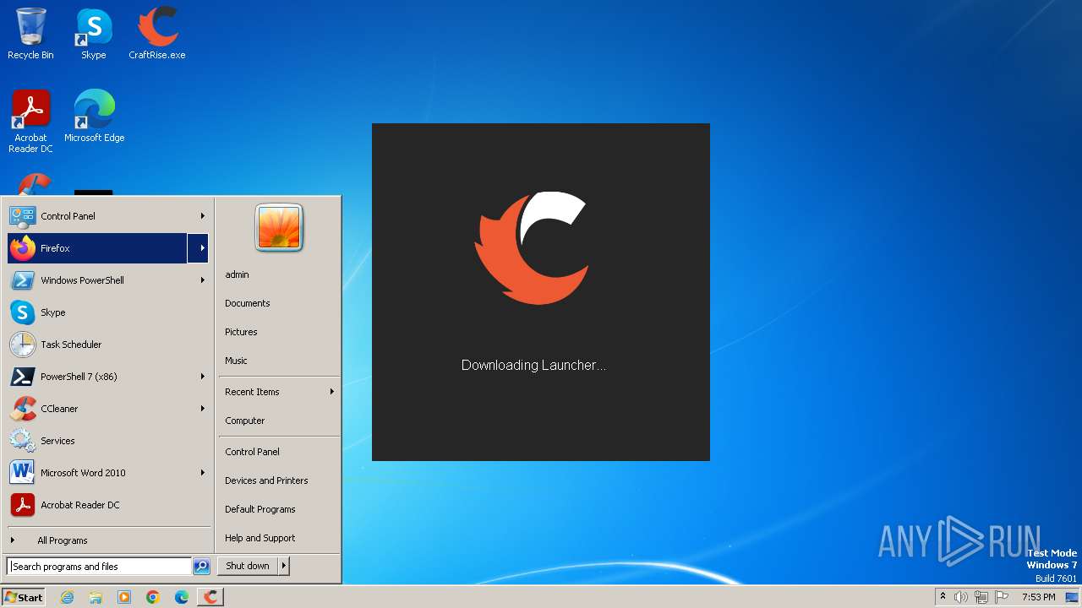The width and height of the screenshot is (1082, 608).
Task: Open Google Chrome from the taskbar
Action: coord(153,597)
